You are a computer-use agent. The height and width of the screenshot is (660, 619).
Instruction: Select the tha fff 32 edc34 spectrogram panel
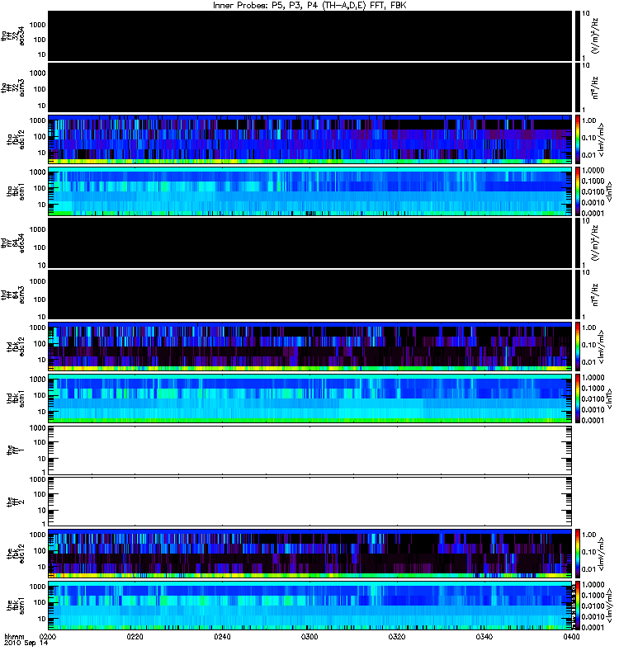310,35
